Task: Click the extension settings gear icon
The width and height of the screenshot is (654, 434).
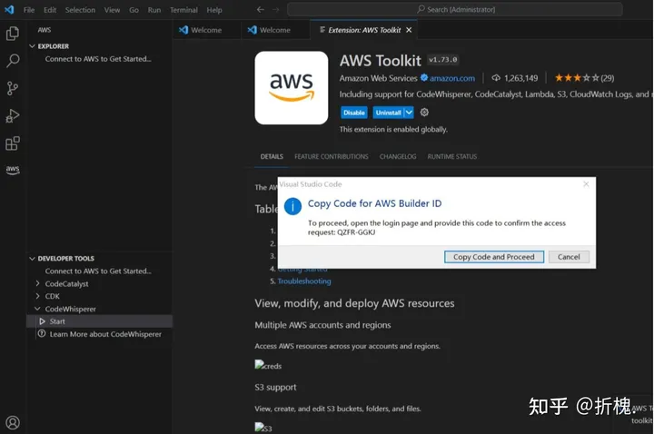Action: tap(424, 113)
